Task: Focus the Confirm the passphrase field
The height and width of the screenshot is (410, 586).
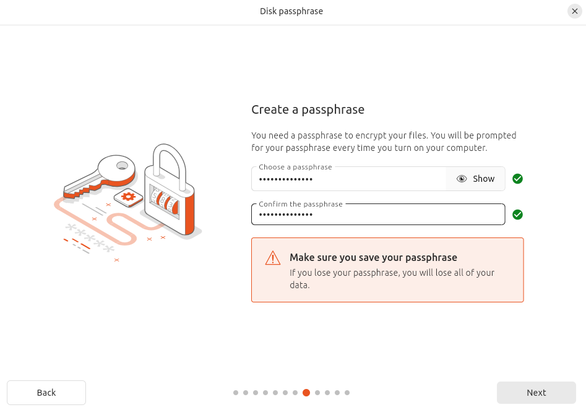Action: (x=377, y=215)
